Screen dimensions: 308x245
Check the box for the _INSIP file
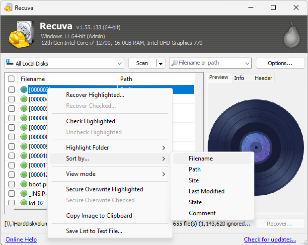coord(11,193)
